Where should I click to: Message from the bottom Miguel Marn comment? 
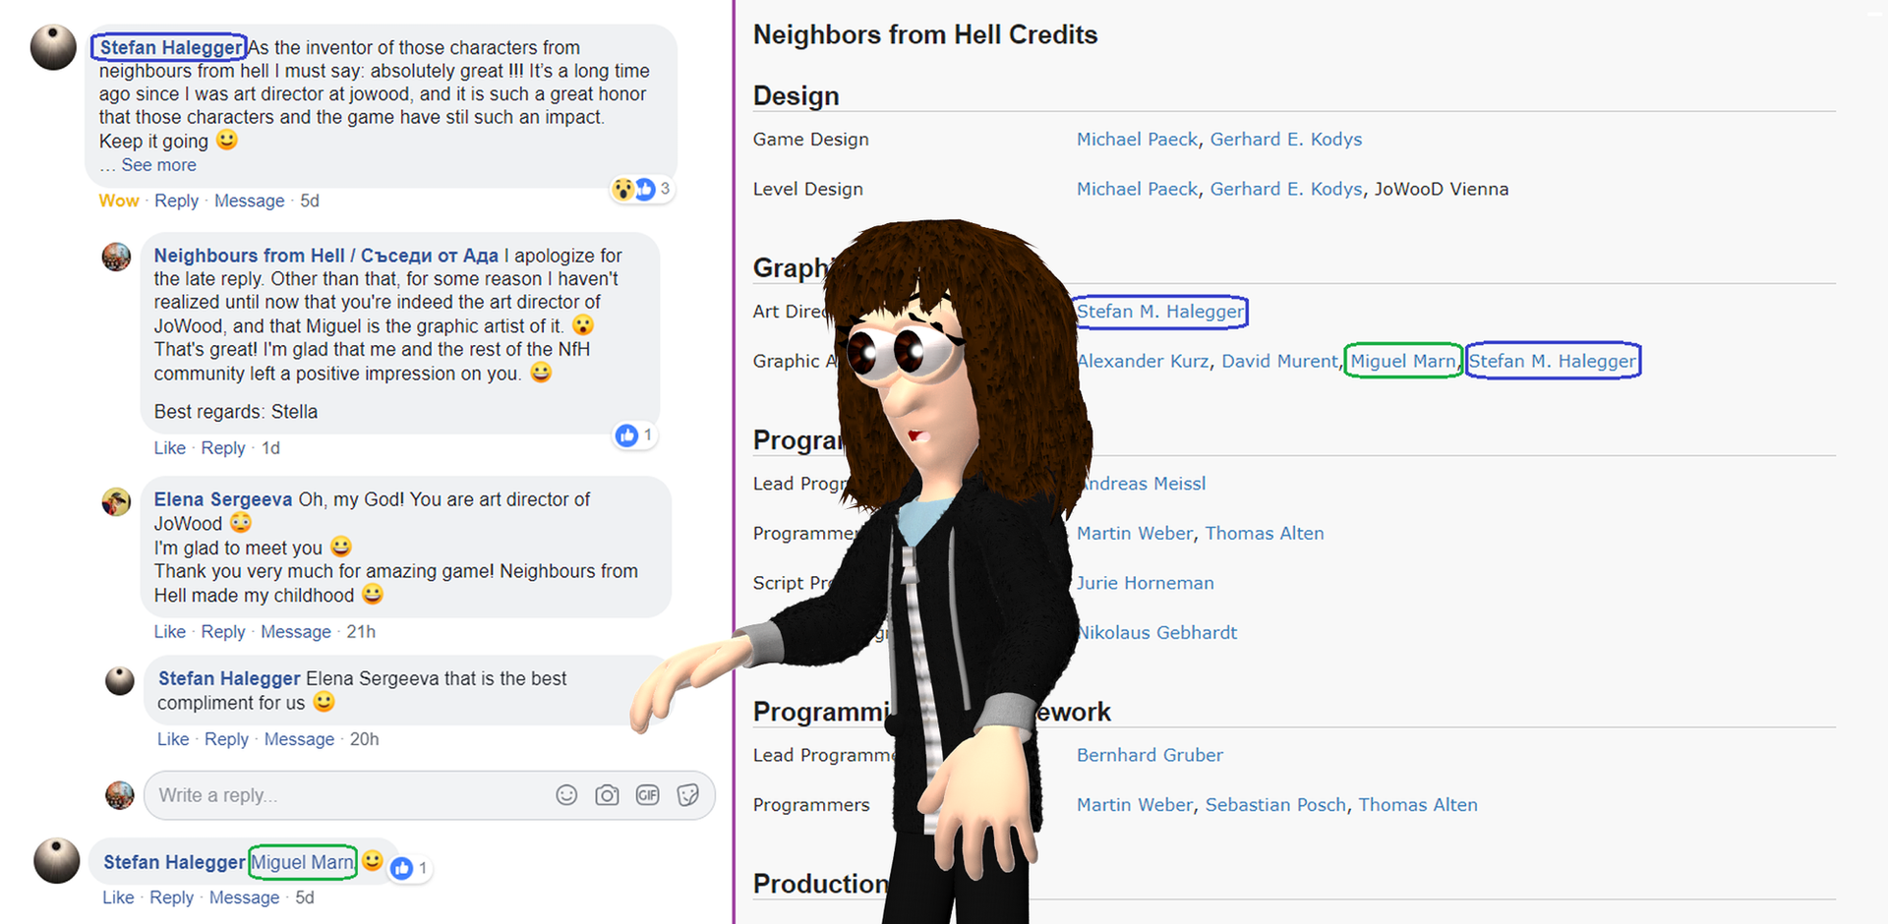click(x=244, y=897)
